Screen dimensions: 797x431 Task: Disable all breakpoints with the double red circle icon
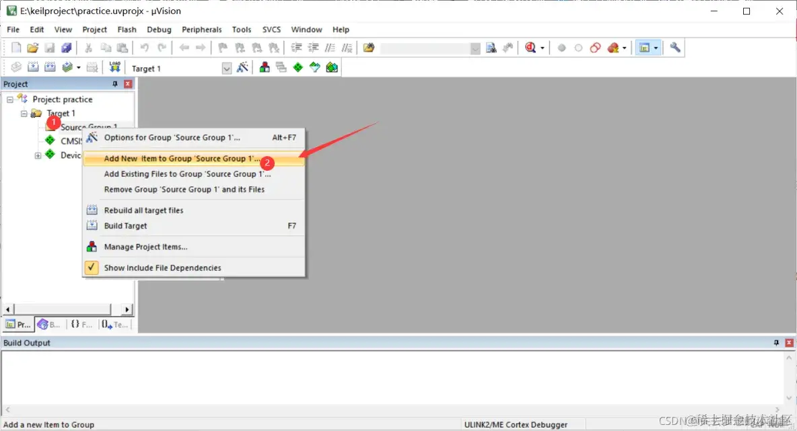[x=595, y=48]
